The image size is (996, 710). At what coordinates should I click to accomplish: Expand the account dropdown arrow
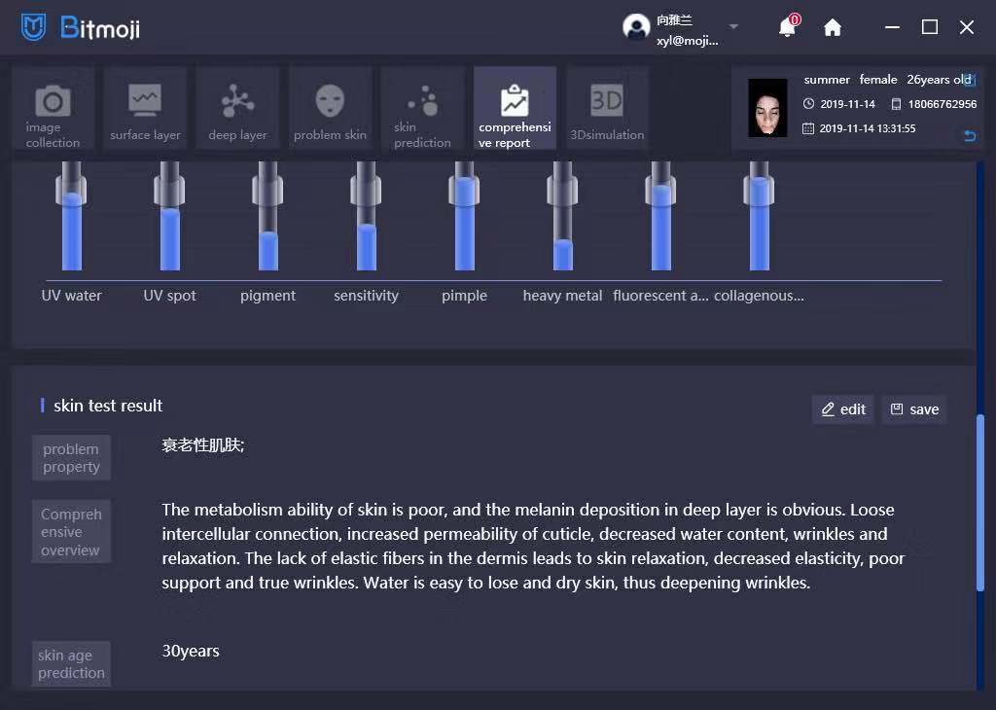tap(733, 26)
